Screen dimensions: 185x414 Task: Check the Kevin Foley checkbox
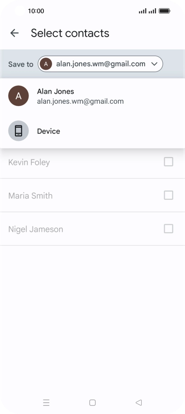click(x=169, y=162)
